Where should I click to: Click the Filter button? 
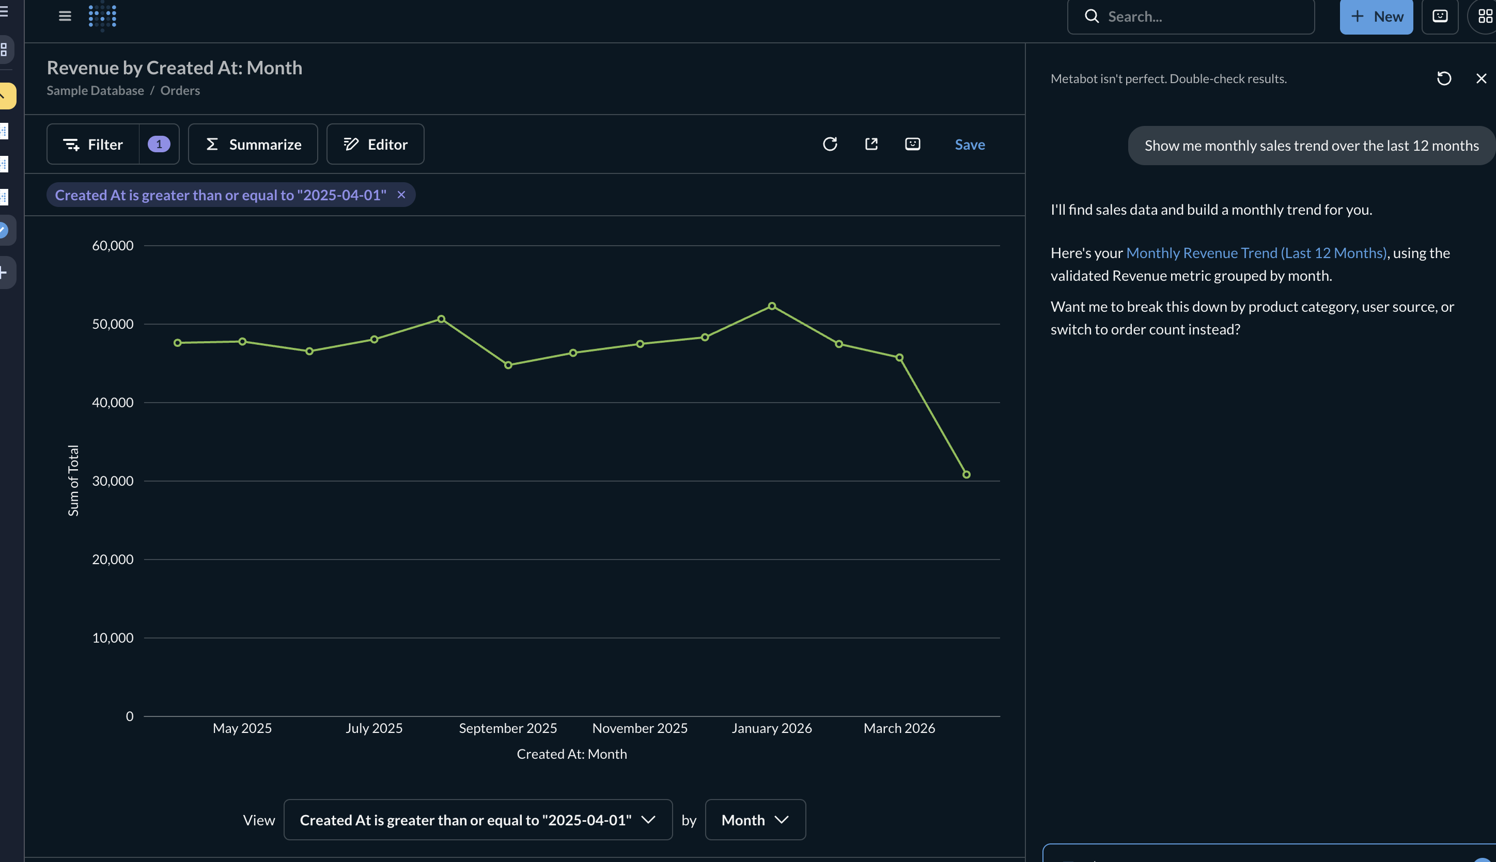[93, 144]
